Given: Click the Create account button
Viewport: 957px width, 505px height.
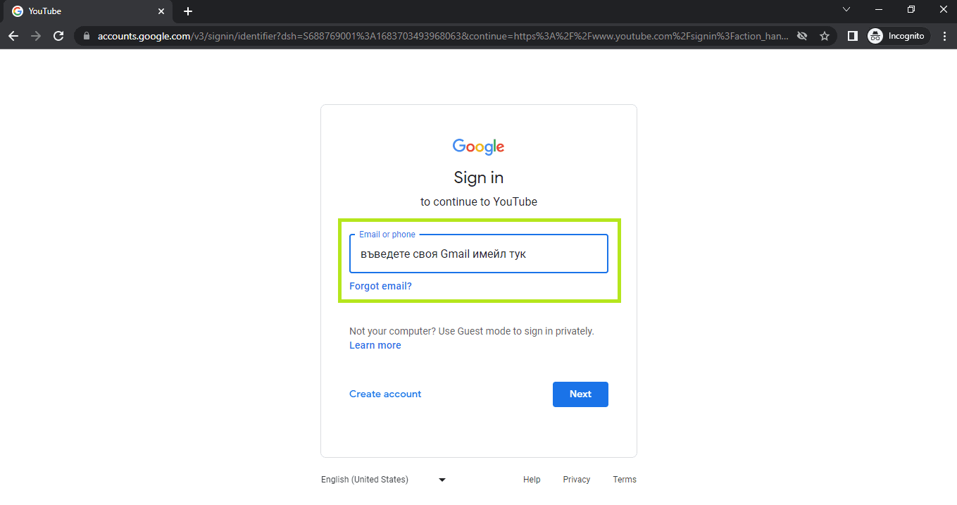Looking at the screenshot, I should click(385, 394).
